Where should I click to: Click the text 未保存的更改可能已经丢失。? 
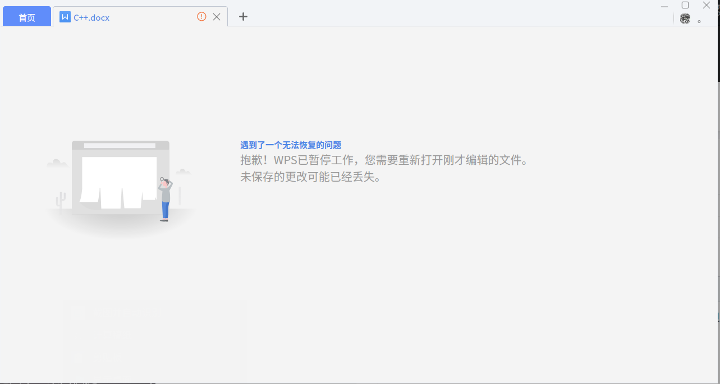tap(310, 177)
